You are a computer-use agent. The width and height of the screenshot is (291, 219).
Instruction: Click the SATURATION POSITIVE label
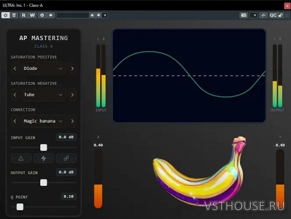click(x=34, y=57)
